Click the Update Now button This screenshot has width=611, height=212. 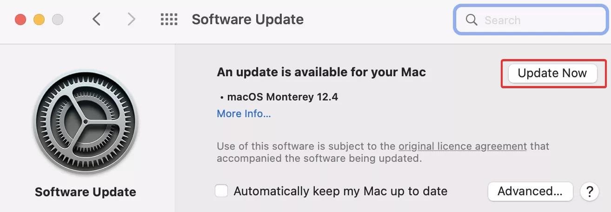[552, 73]
